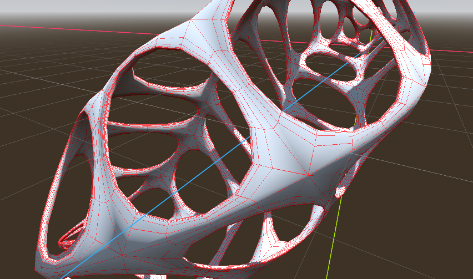Click the pink horizon axis line at top left
Image resolution: width=473 pixels, height=279 pixels.
point(56,27)
